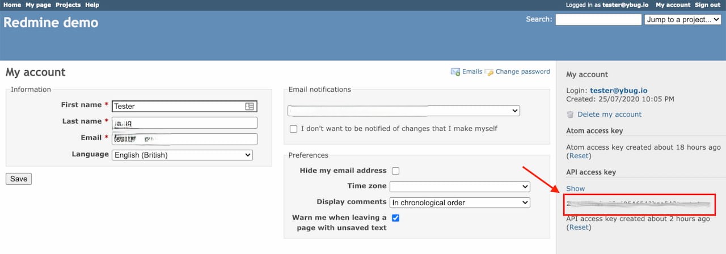Click Sign out
Viewport: 726px width, 254px height.
pos(708,5)
